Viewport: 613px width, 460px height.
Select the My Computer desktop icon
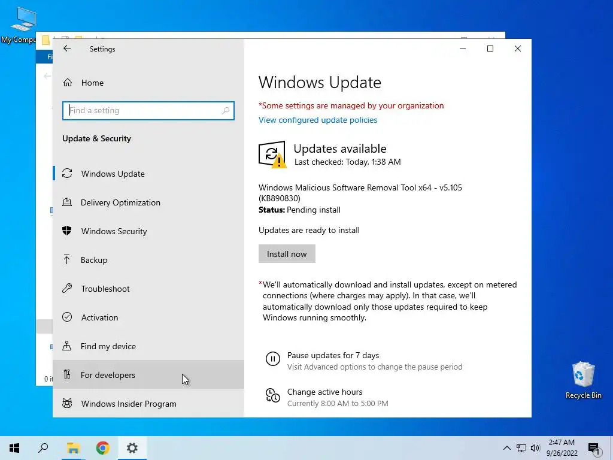coord(19,25)
